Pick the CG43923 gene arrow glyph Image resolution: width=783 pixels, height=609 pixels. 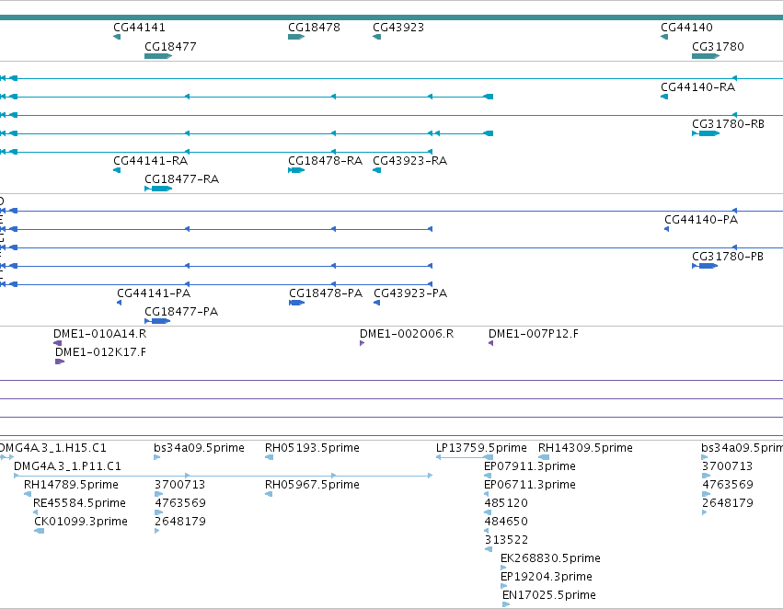pos(377,37)
